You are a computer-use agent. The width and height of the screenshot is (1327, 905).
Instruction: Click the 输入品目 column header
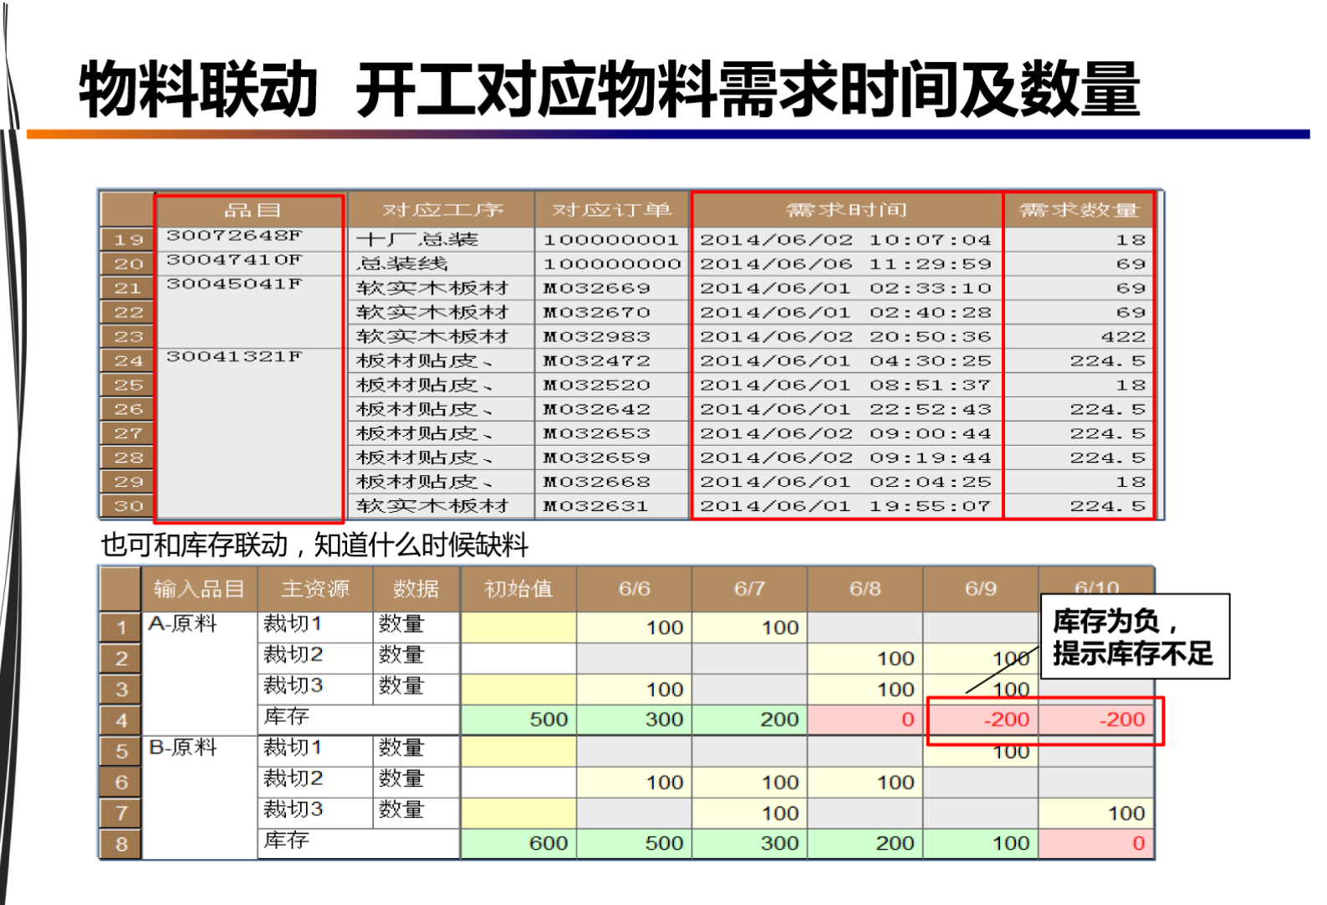pos(199,589)
